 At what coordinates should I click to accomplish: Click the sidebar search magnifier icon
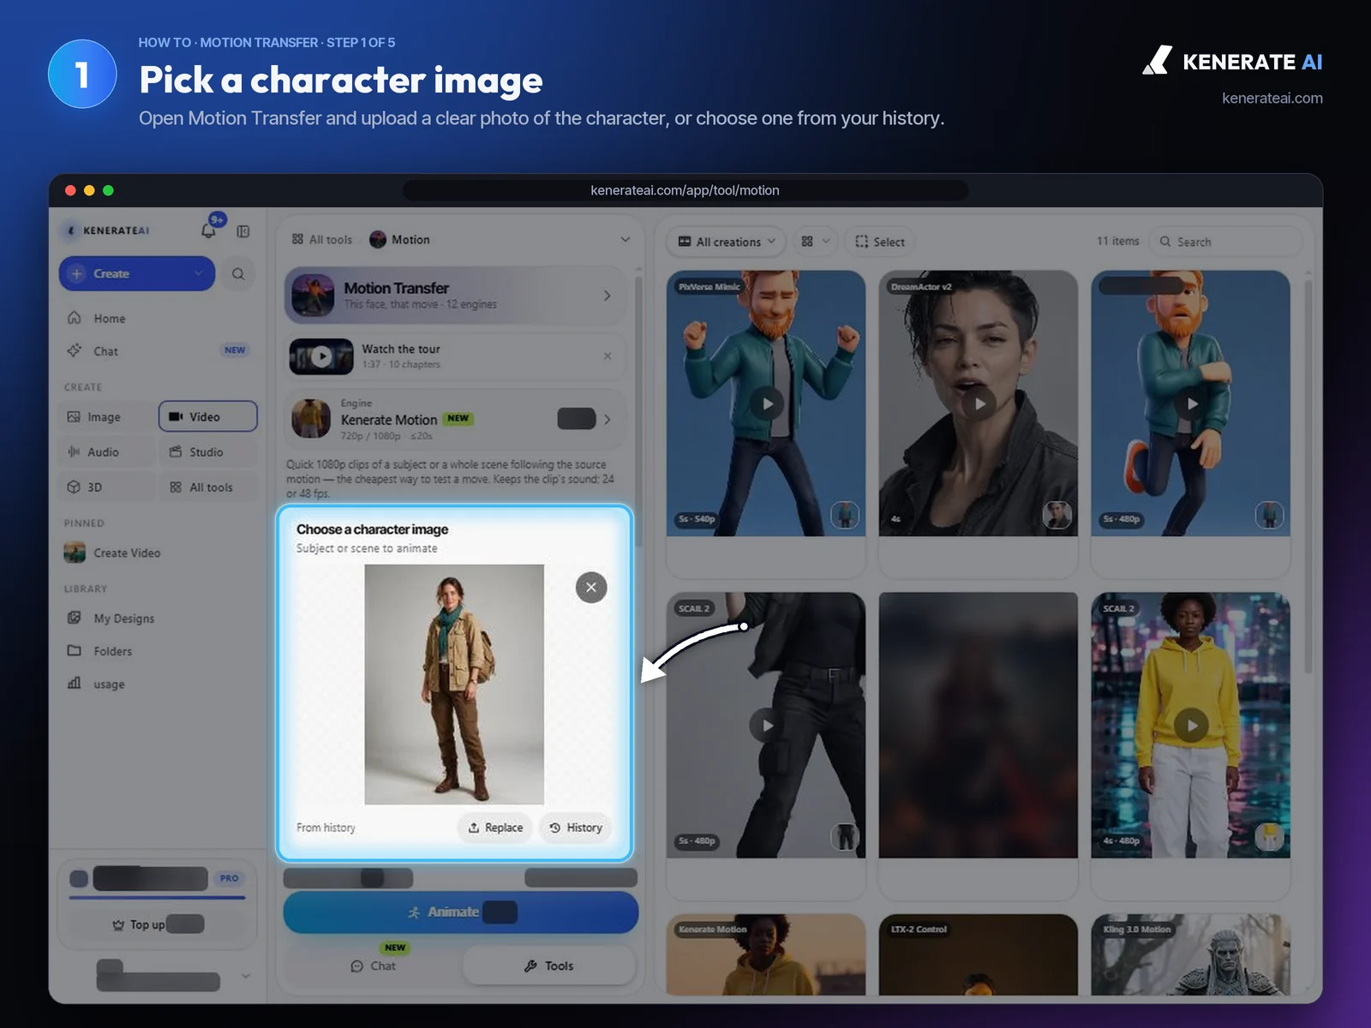pyautogui.click(x=238, y=274)
